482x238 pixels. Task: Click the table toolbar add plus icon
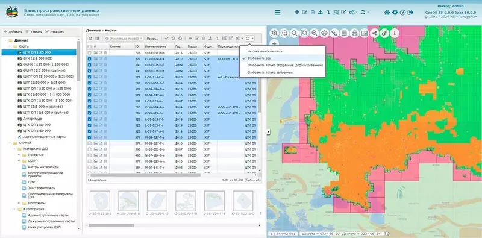click(x=190, y=39)
